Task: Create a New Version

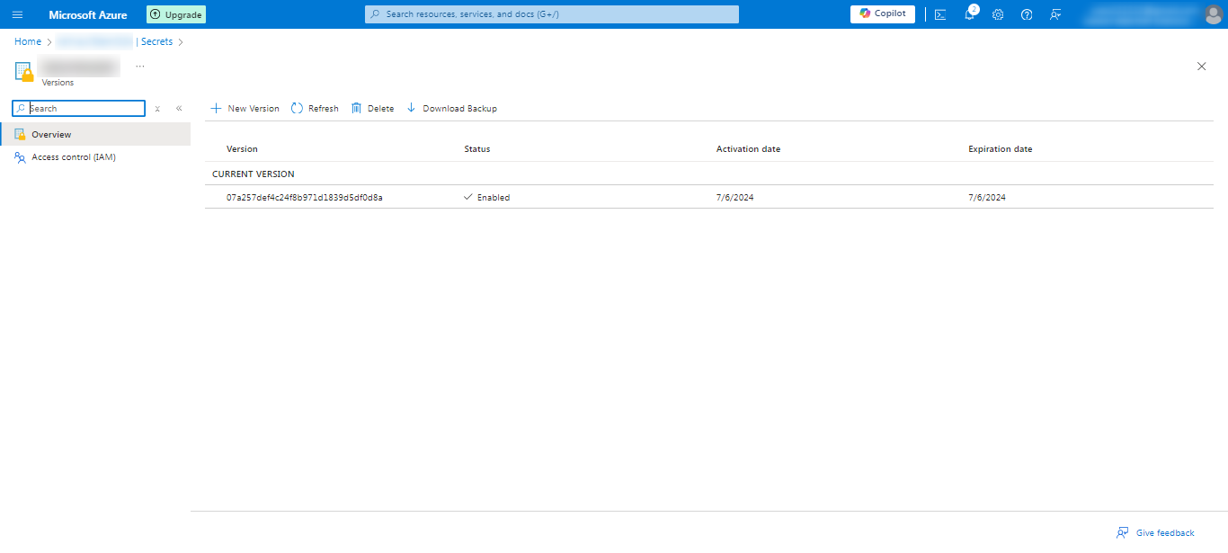Action: coord(245,108)
